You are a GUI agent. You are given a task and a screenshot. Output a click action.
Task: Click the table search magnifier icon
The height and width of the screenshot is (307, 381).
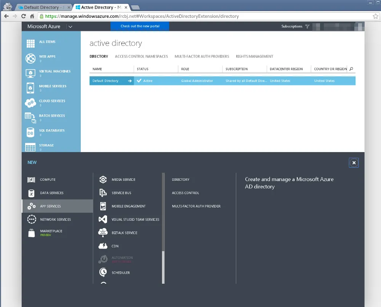pos(351,69)
